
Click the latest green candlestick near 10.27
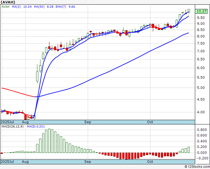pyautogui.click(x=189, y=11)
